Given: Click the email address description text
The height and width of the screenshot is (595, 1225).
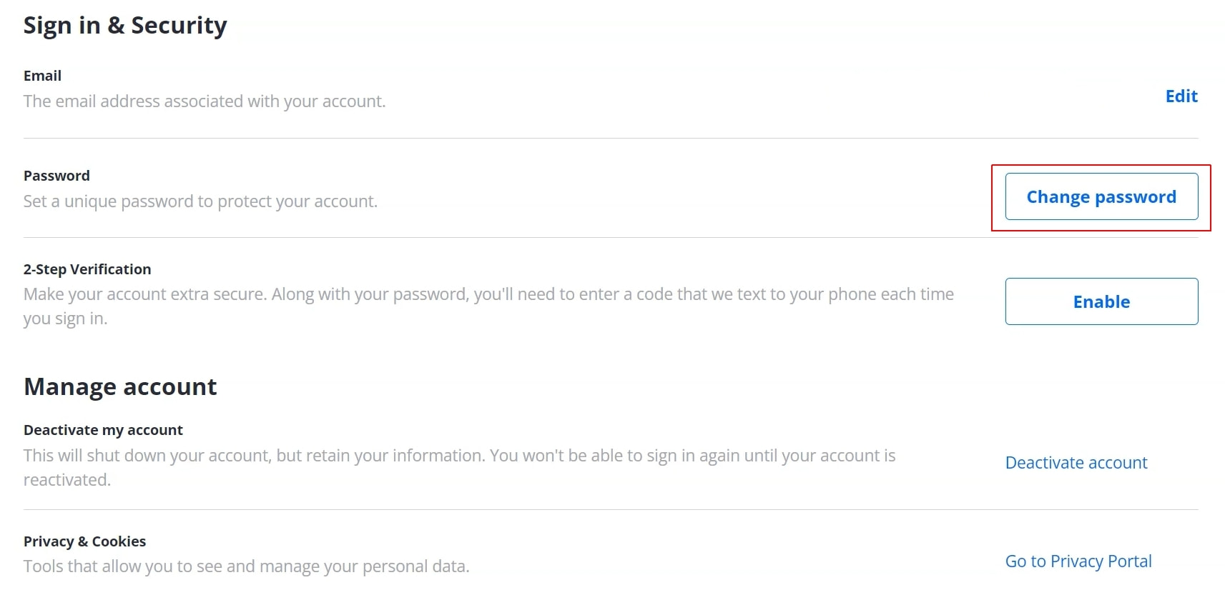Looking at the screenshot, I should 205,101.
